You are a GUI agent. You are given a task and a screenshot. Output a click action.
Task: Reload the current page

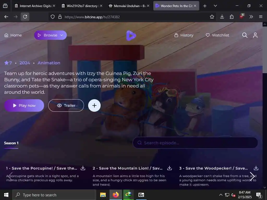click(x=25, y=17)
